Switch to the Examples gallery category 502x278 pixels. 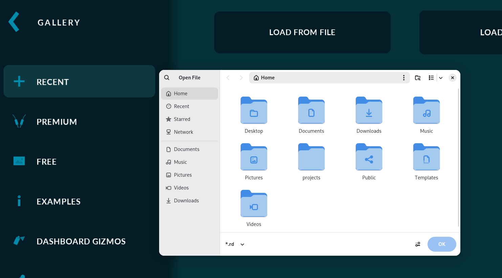tap(58, 201)
